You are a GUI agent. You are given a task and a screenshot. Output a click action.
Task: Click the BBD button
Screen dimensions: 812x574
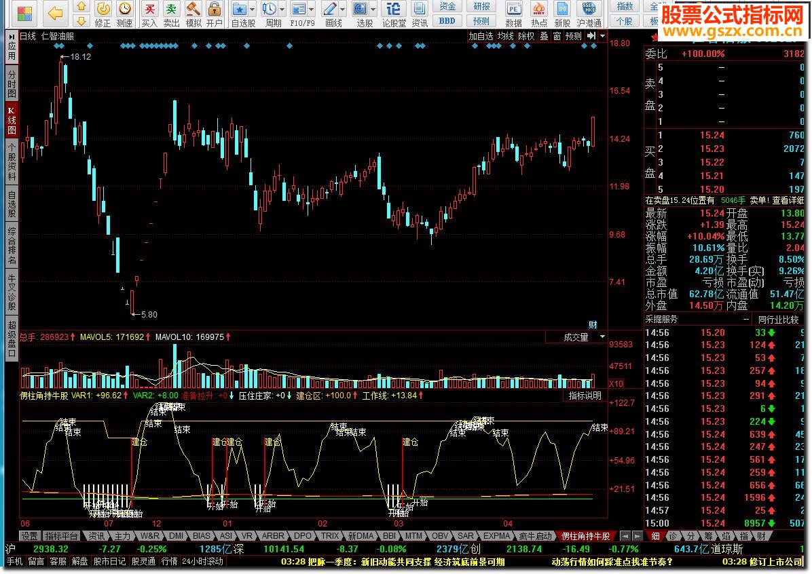point(447,21)
